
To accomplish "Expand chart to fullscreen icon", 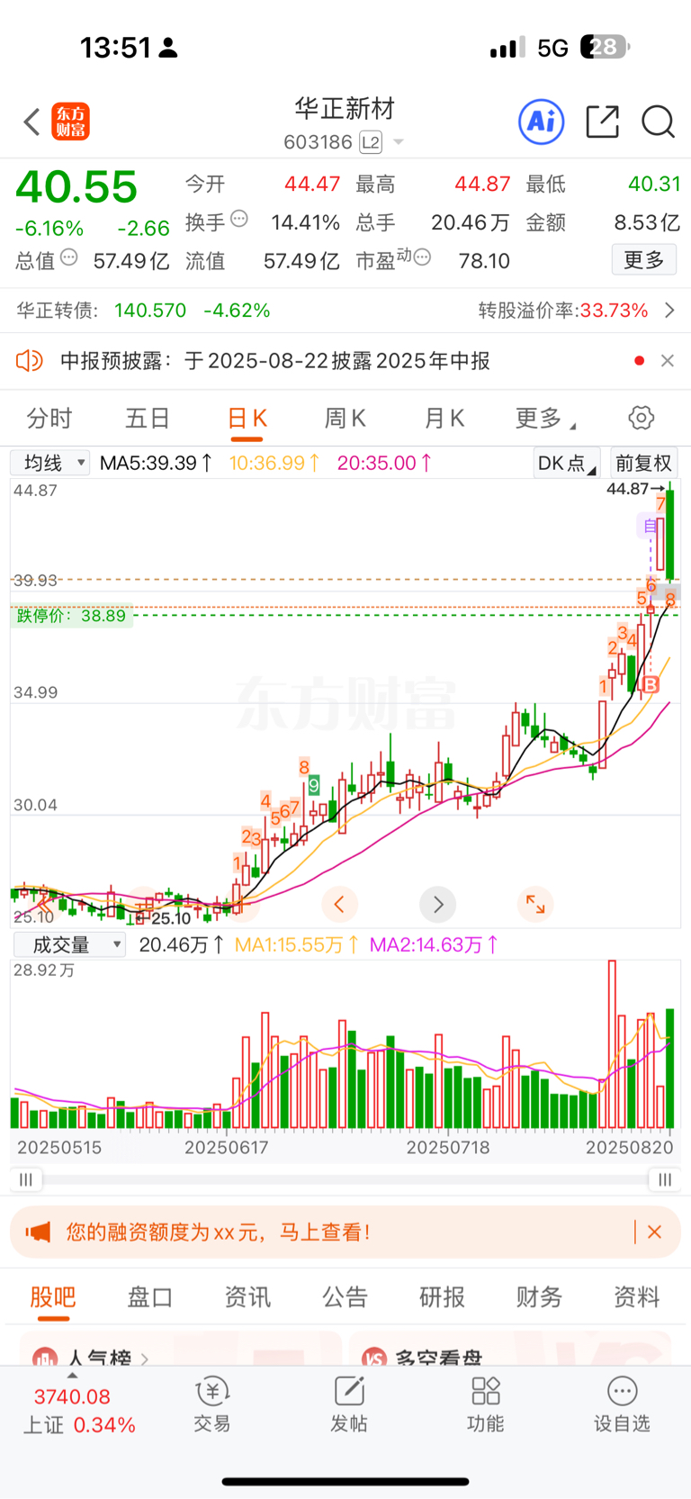I will coord(535,904).
